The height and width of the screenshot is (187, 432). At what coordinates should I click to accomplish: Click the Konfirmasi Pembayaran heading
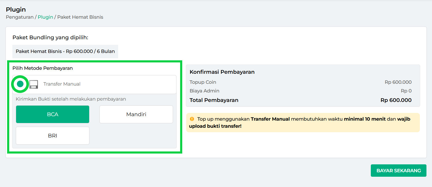[222, 72]
